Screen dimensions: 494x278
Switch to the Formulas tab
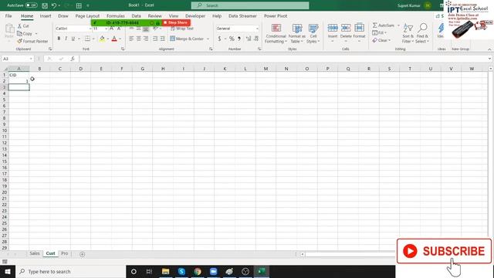click(115, 15)
